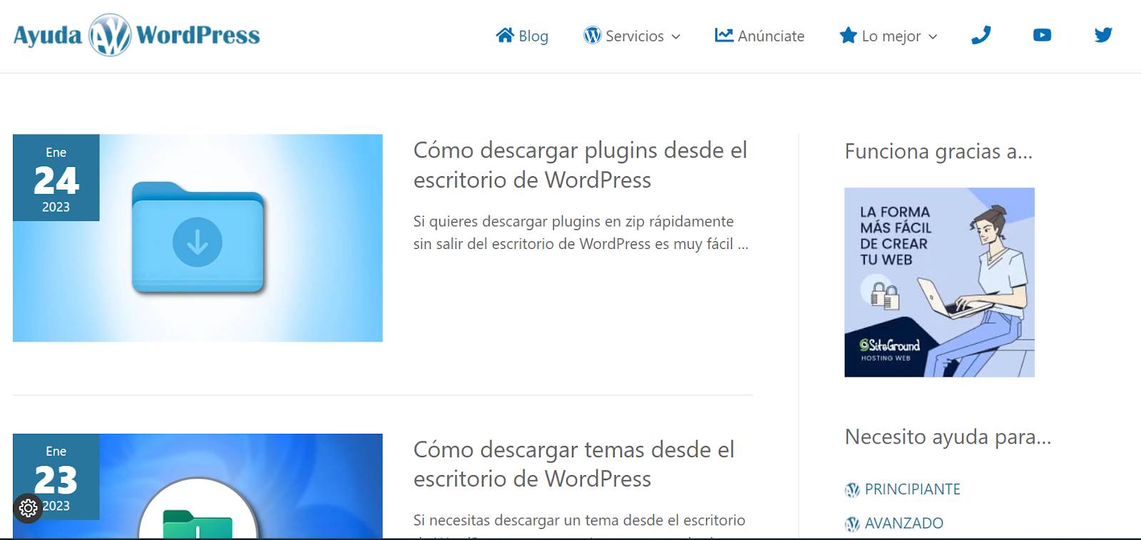The width and height of the screenshot is (1141, 540).
Task: Open the Twitter bird icon link
Action: point(1103,35)
